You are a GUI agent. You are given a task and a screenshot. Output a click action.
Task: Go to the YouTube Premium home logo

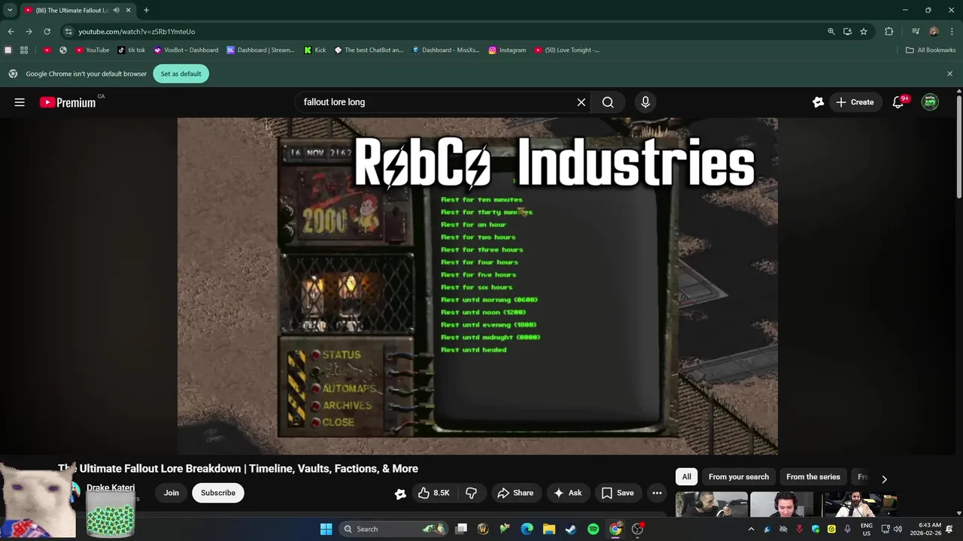pyautogui.click(x=68, y=102)
